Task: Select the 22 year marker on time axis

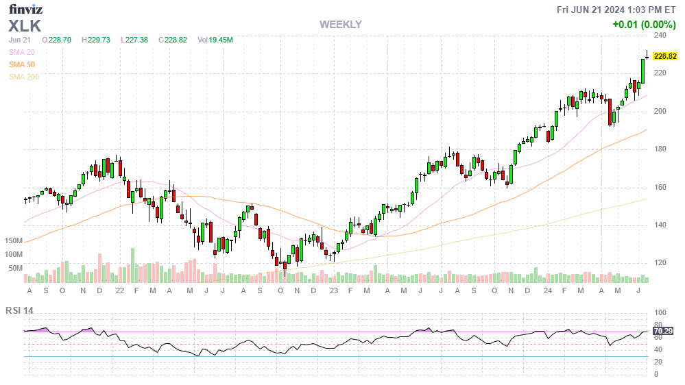Action: (119, 290)
